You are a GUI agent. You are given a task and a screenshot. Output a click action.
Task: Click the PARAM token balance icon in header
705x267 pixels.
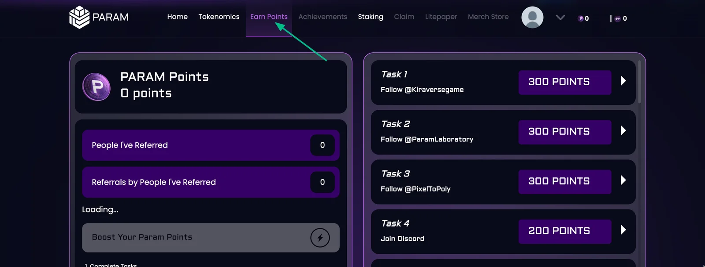tap(581, 18)
